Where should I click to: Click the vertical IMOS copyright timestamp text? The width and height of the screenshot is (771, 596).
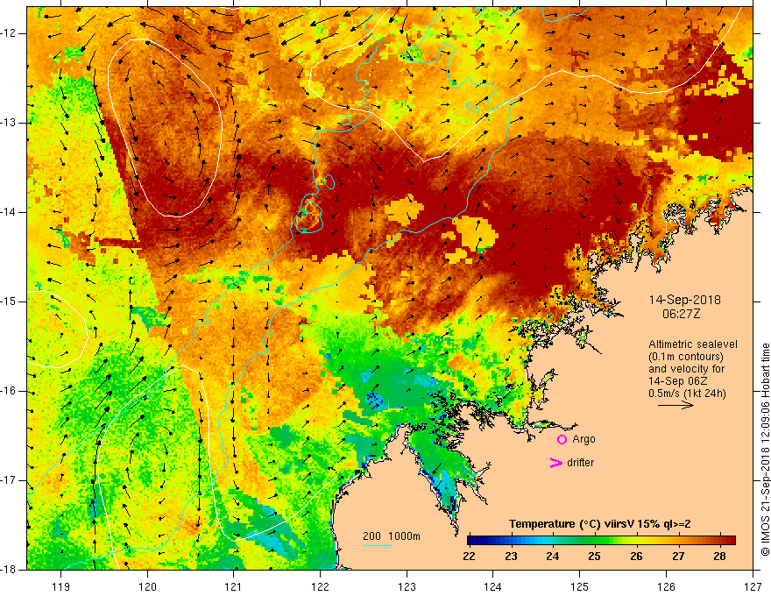[x=765, y=450]
